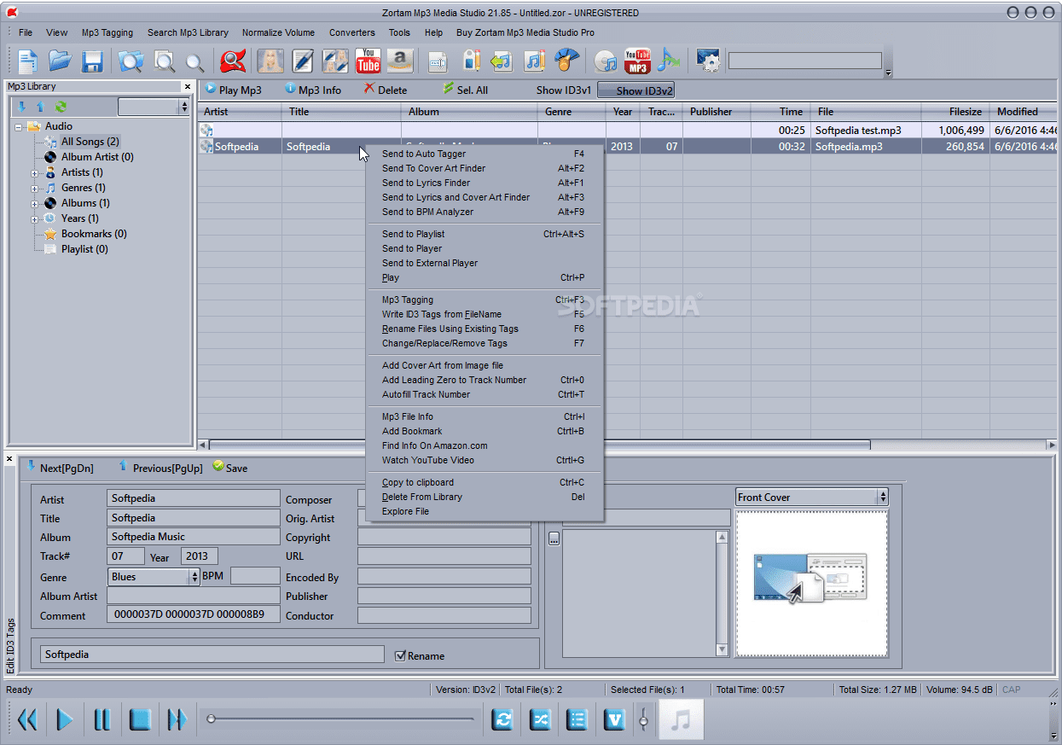The image size is (1062, 745).
Task: Click the Play Mp3 button
Action: (234, 90)
